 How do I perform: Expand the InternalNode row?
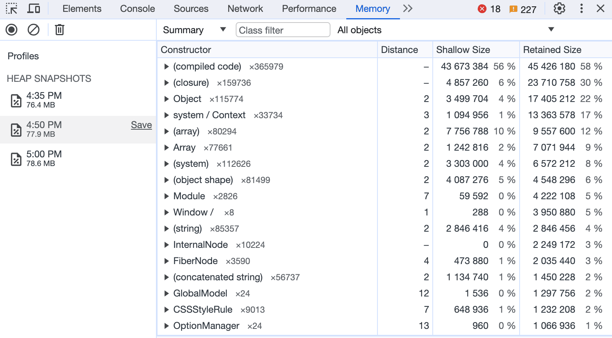pos(166,245)
